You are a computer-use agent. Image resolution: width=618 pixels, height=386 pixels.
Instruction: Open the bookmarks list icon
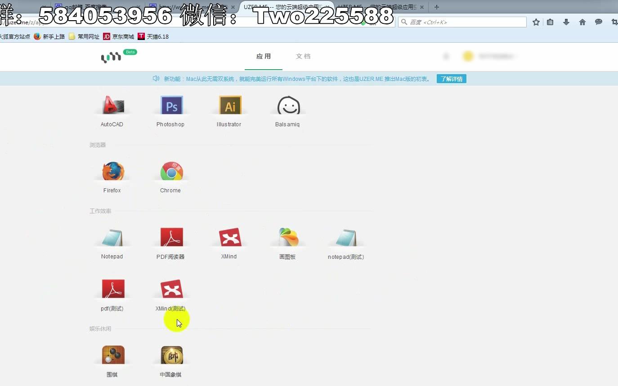[550, 22]
